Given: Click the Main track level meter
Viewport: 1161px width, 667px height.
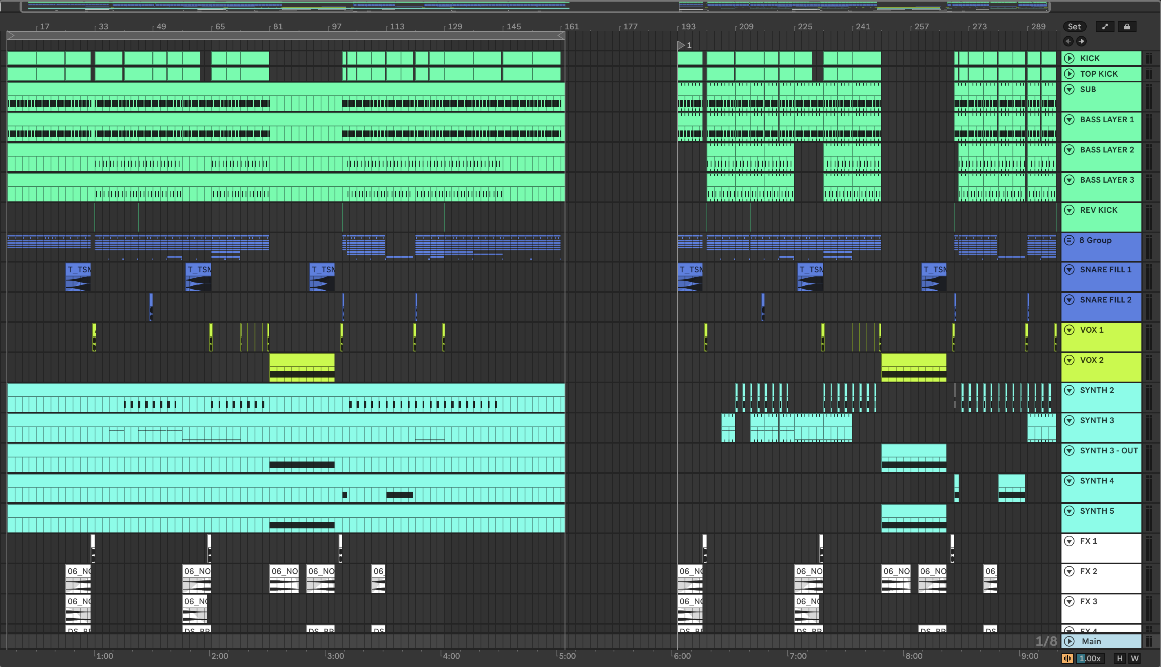Looking at the screenshot, I should [x=1149, y=641].
